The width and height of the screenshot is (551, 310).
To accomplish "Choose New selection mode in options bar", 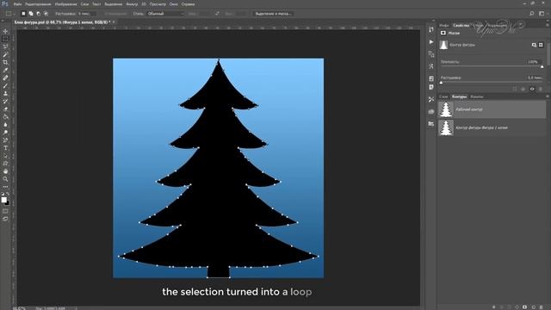I will click(23, 14).
